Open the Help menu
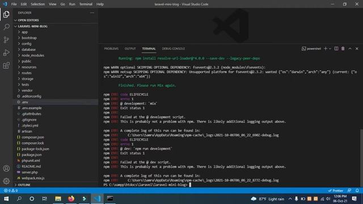This screenshot has width=363, height=204. pyautogui.click(x=100, y=4)
